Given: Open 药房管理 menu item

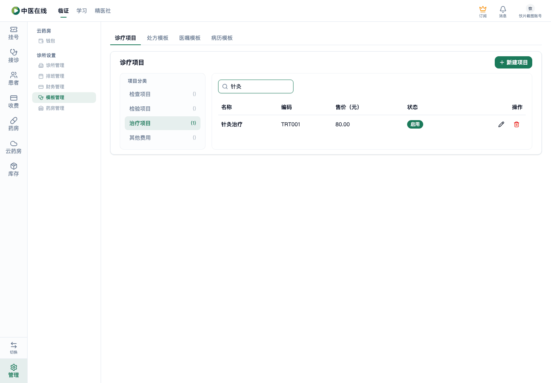Looking at the screenshot, I should [64, 108].
